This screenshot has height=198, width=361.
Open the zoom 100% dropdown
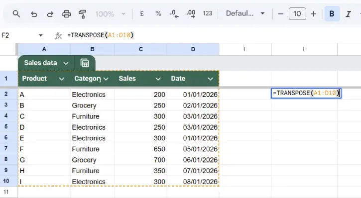111,14
